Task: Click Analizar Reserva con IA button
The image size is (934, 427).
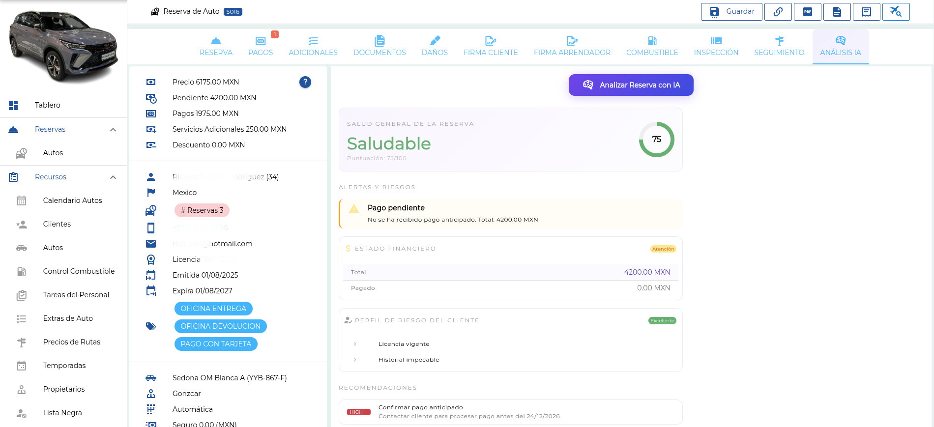Action: point(631,85)
